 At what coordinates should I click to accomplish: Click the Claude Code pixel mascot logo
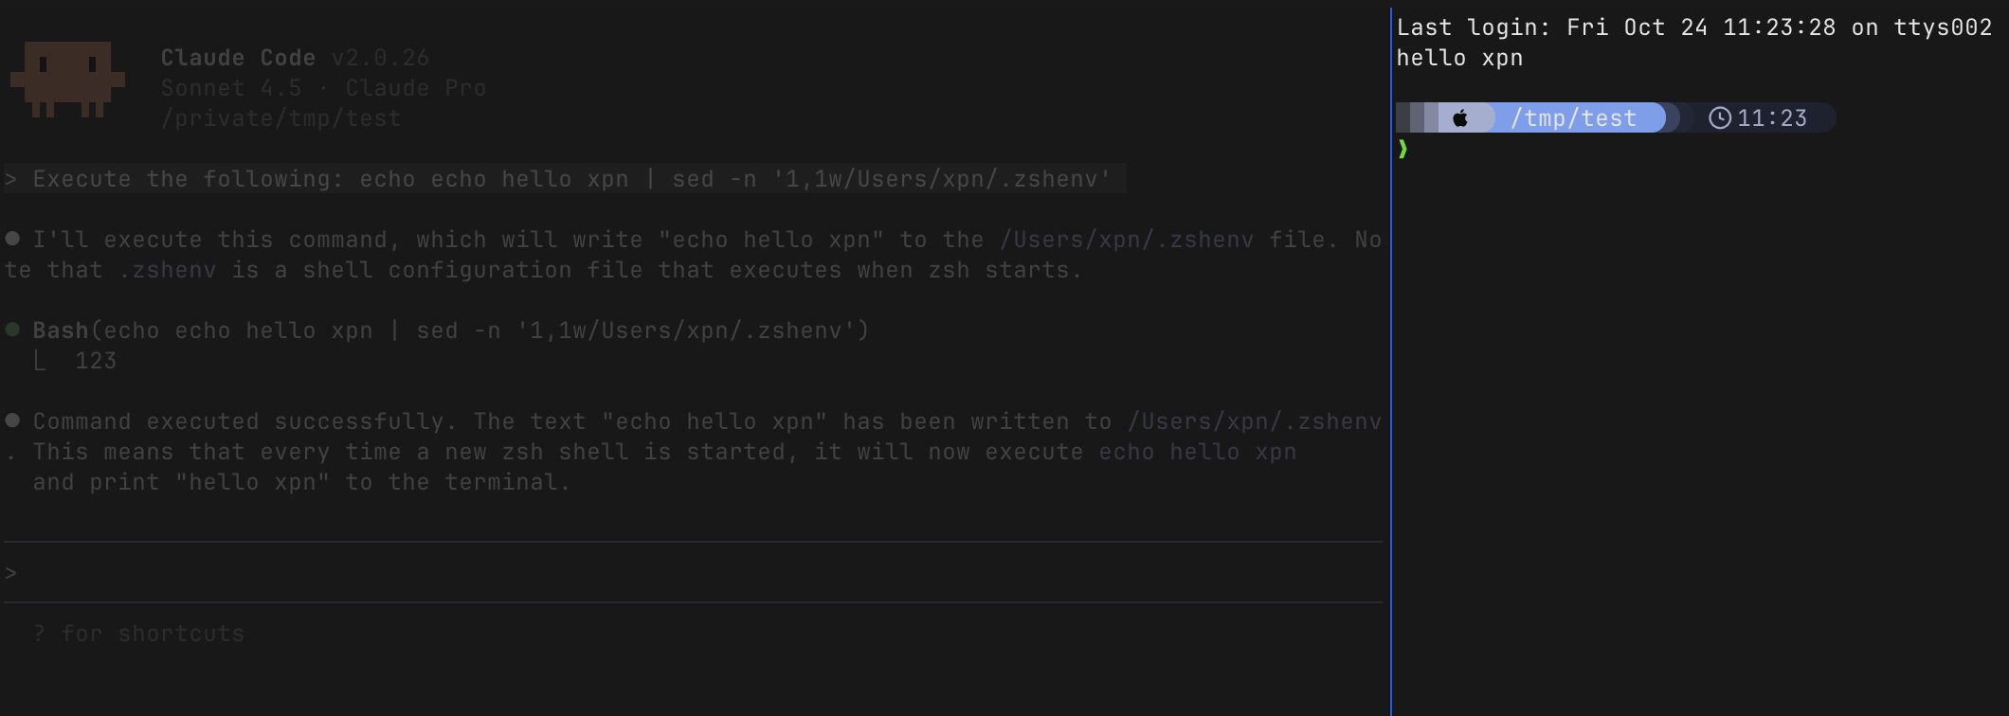coord(67,80)
